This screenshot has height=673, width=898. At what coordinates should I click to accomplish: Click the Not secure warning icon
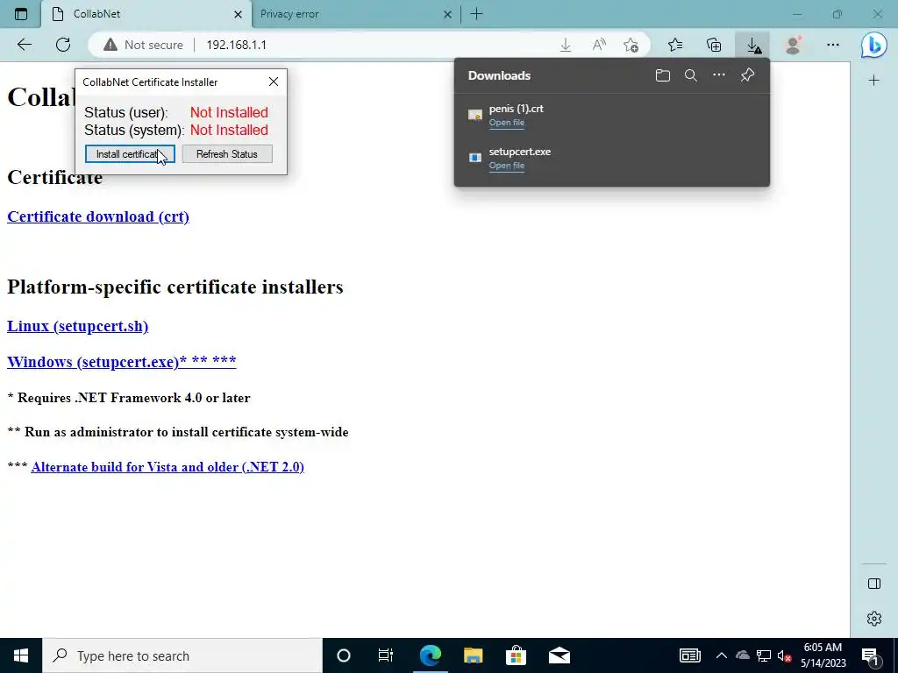pos(110,45)
